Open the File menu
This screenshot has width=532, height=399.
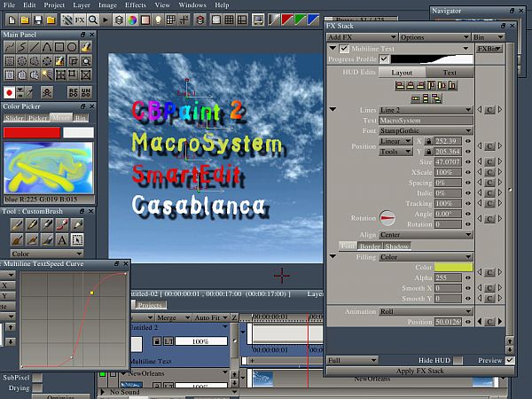point(9,5)
